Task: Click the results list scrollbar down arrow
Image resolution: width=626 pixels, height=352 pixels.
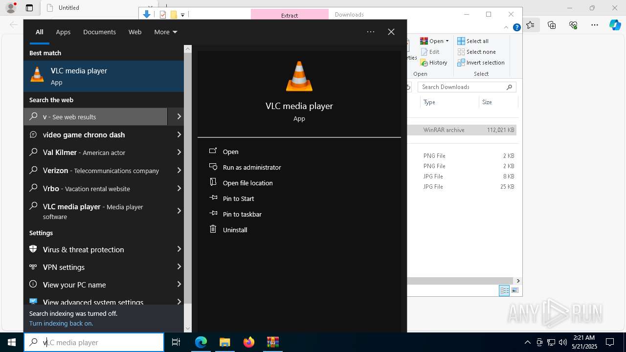Action: click(188, 329)
